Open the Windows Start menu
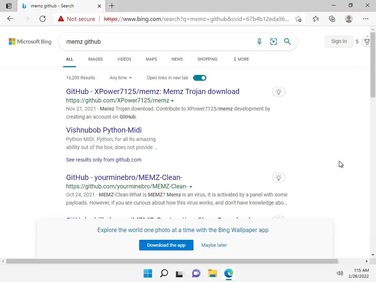 (148, 273)
